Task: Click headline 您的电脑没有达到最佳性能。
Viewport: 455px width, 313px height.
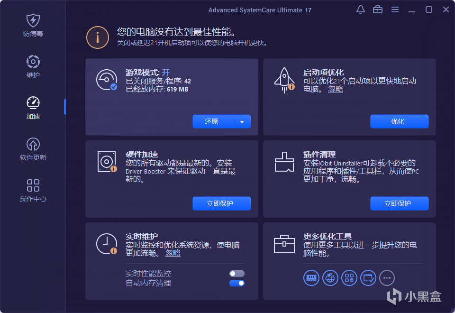Action: click(176, 32)
